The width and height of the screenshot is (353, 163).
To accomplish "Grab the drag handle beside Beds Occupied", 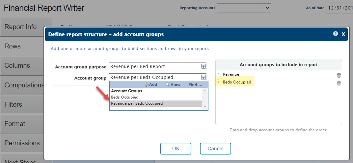I will tap(218, 82).
